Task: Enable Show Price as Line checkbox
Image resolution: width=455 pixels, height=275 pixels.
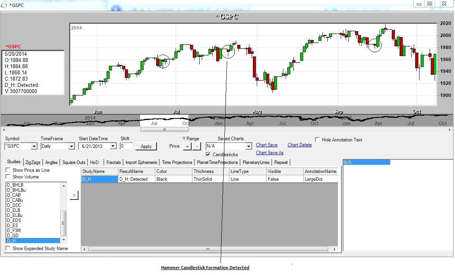Action: coord(8,170)
